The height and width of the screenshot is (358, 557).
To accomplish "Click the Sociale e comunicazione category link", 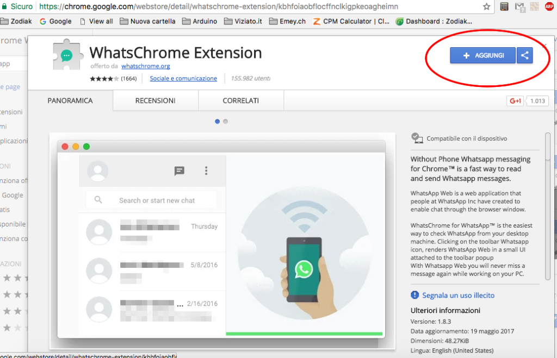I will [183, 79].
